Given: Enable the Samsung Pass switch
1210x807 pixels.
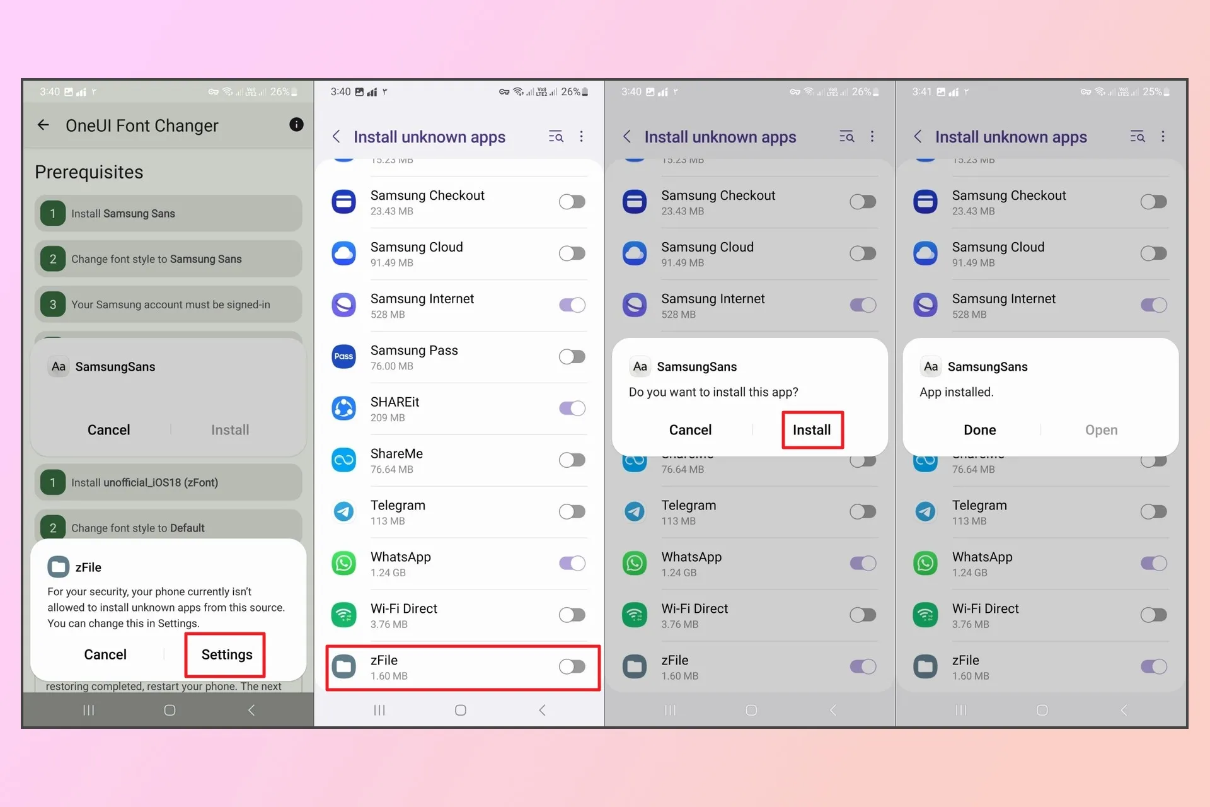Looking at the screenshot, I should [572, 357].
